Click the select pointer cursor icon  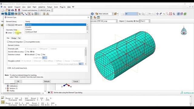coord(32,14)
